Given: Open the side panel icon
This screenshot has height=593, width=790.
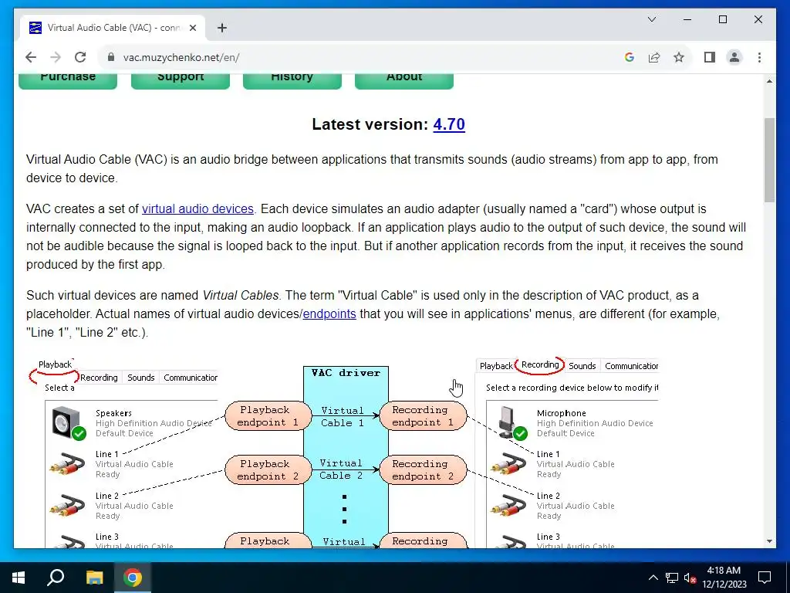Looking at the screenshot, I should click(710, 57).
